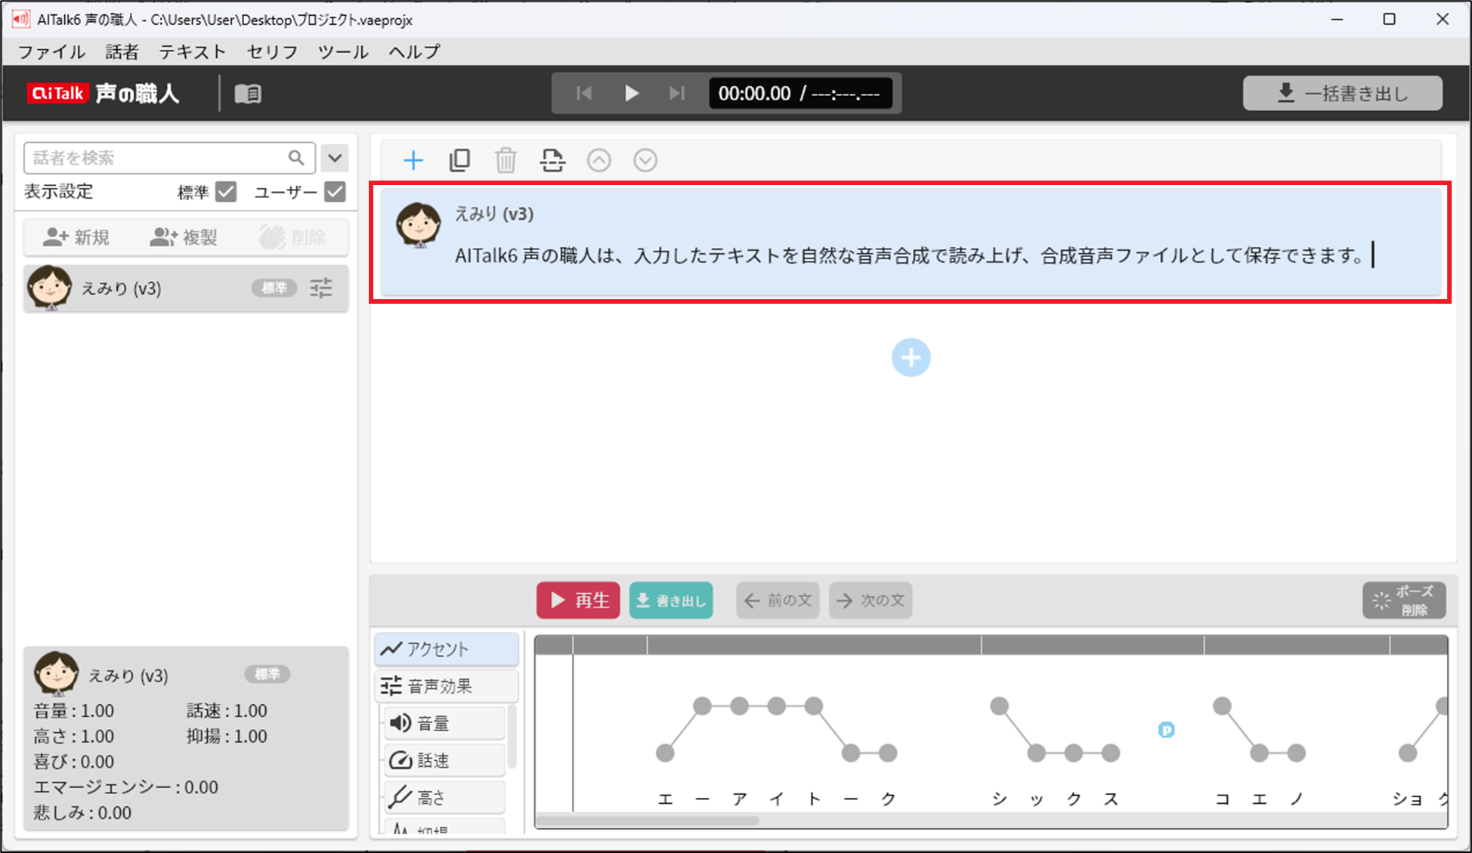This screenshot has height=853, width=1472.
Task: Select 高さ pitch option
Action: coord(445,797)
